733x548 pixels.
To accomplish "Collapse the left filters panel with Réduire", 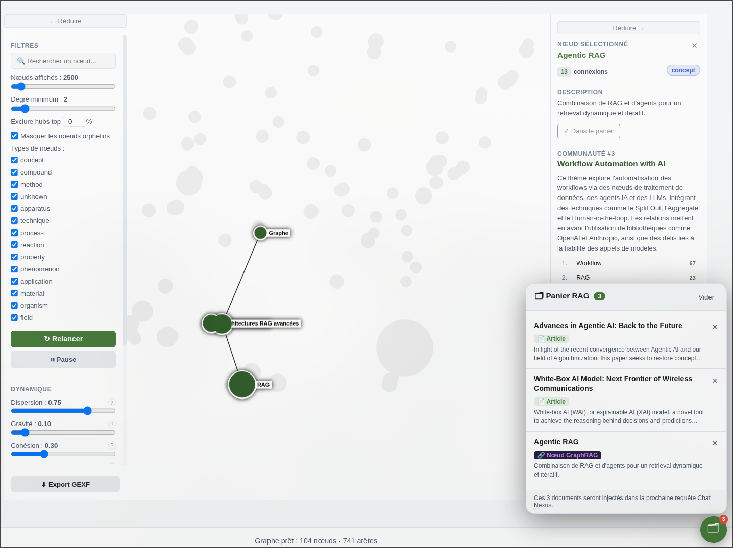I will click(65, 21).
